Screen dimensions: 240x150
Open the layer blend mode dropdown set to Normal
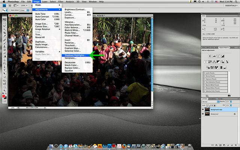point(209,102)
